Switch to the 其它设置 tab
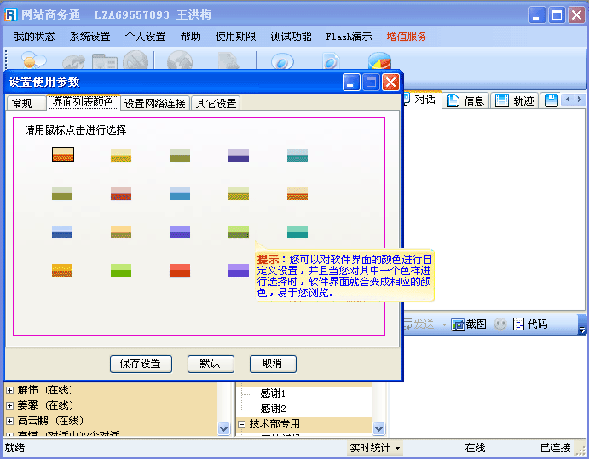The height and width of the screenshot is (459, 589). (x=216, y=103)
